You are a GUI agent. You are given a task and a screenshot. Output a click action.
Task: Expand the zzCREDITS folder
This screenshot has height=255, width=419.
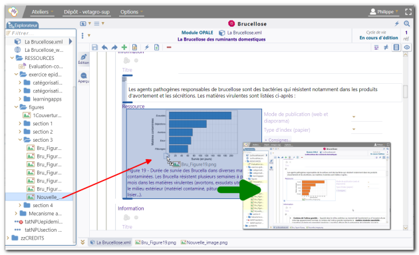pos(8,238)
